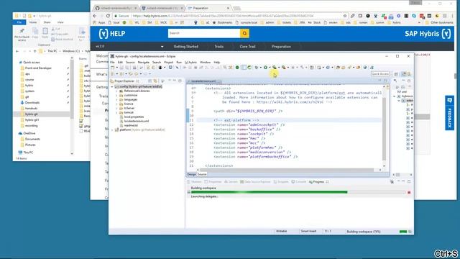Click the blue FEEDBACK side tab

[449, 113]
